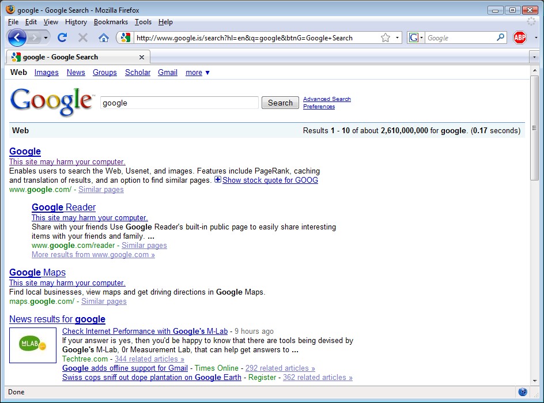The image size is (544, 403).
Task: Open the address bar history dropdown
Action: coord(397,37)
